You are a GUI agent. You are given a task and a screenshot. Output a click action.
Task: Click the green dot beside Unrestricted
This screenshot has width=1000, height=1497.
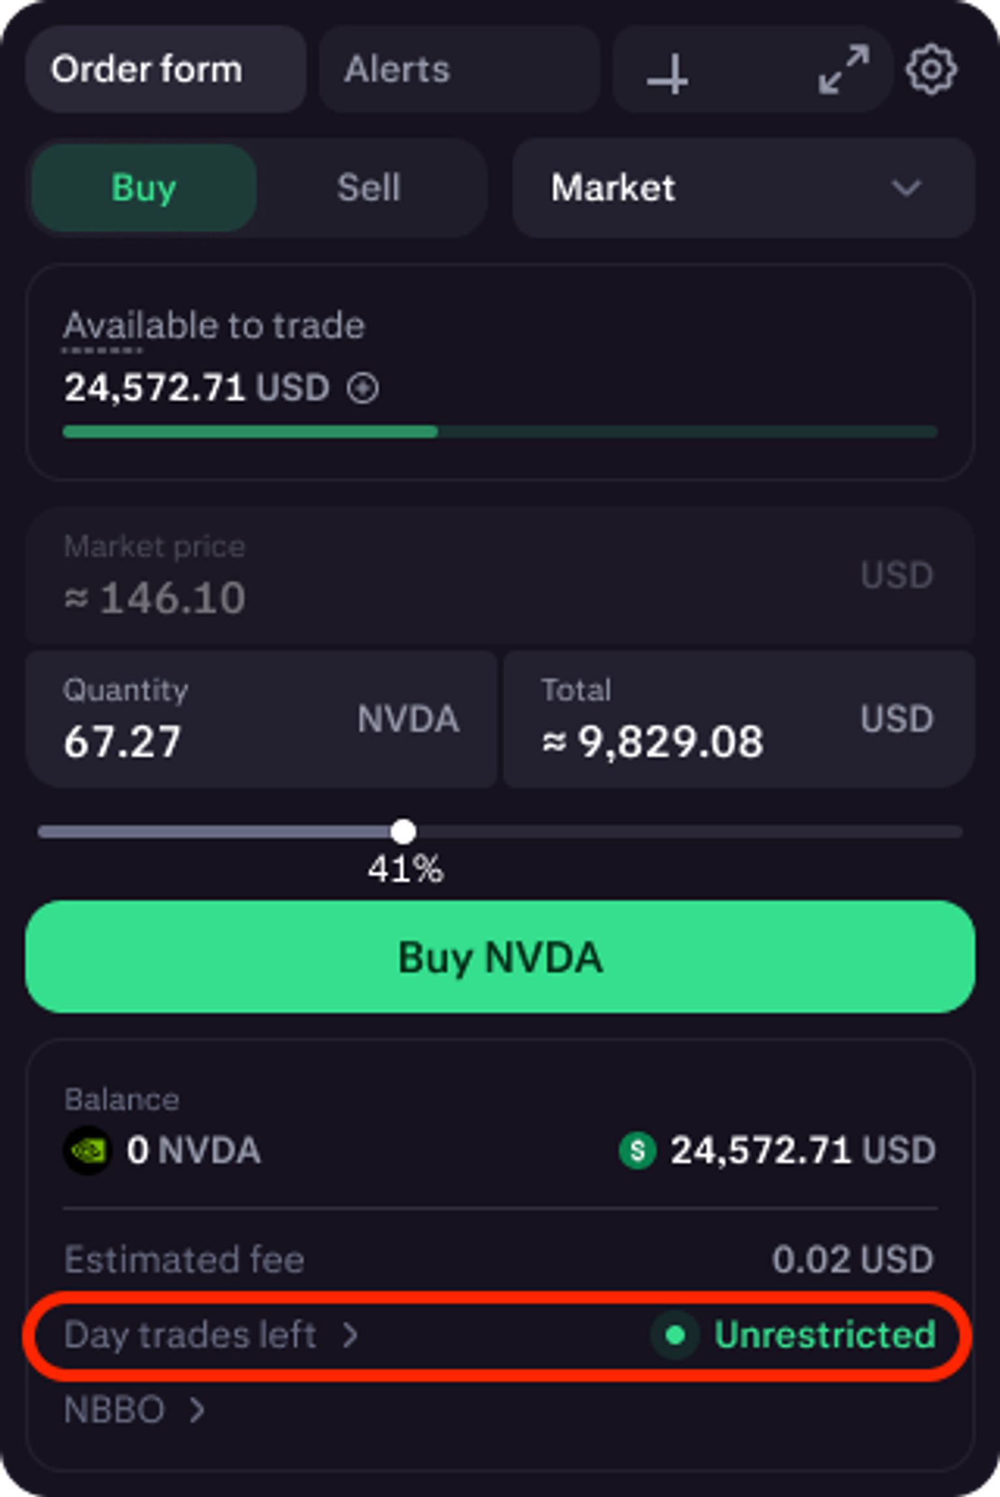pos(675,1336)
